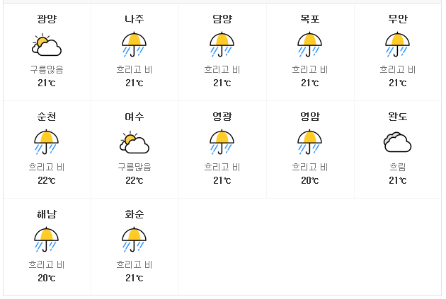Open the 여수 city name link

tap(135, 117)
